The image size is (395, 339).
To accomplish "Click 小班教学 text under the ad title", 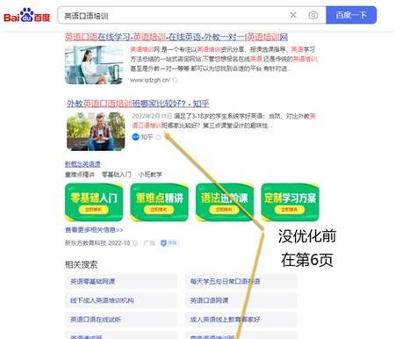I will point(150,175).
